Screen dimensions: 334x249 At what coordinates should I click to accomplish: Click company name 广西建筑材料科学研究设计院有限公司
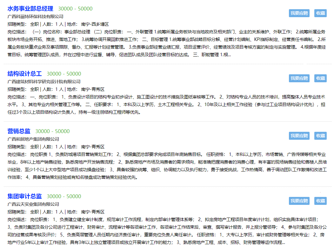(x=44, y=82)
